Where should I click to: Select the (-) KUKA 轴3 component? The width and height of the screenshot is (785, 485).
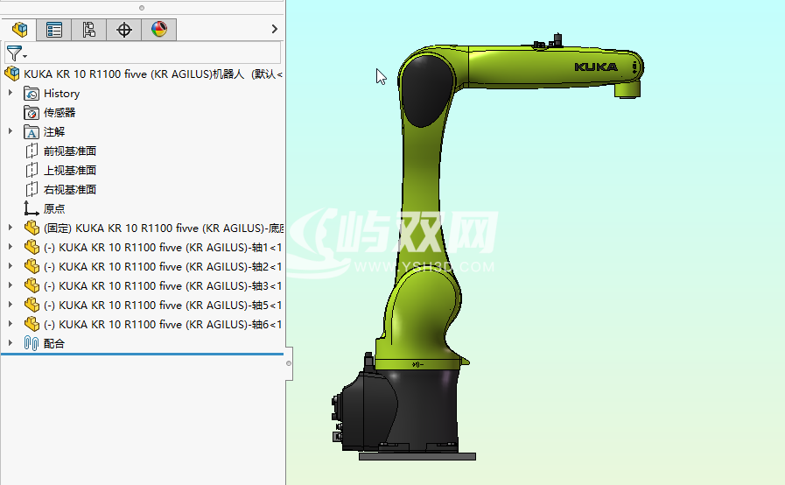[163, 286]
